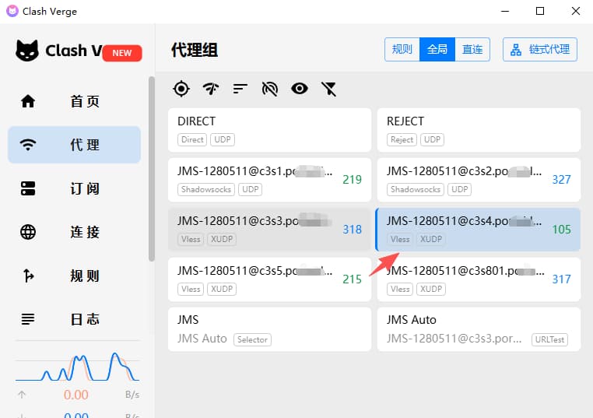Click the traffic graph in the sidebar

(77, 367)
